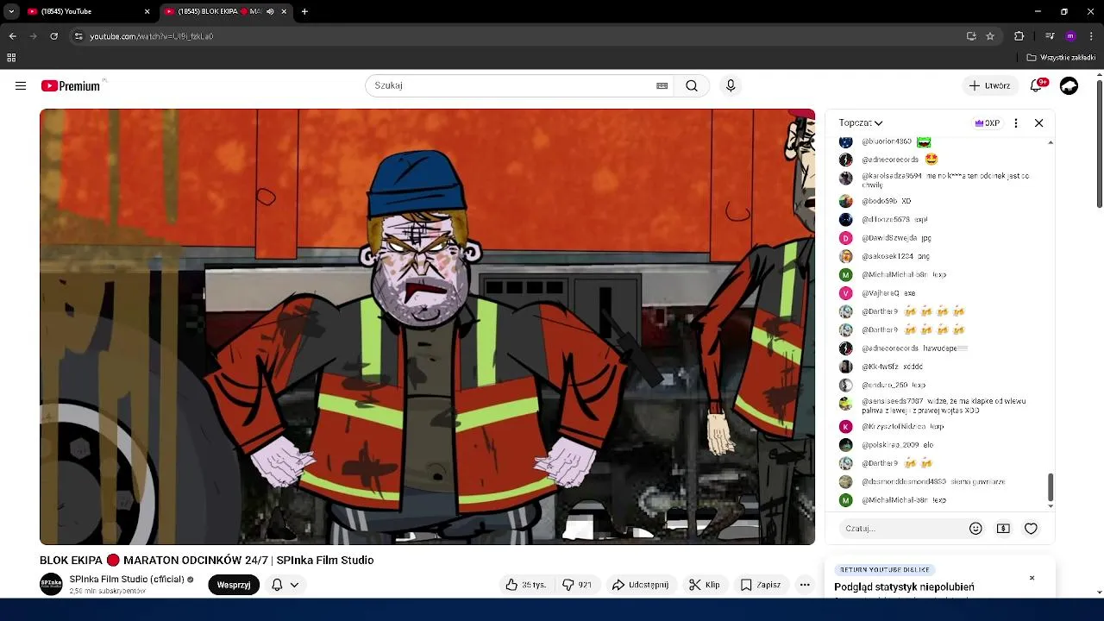Click chat user @KrzysztofNidzica
Screen dimensions: 1104x621
click(894, 427)
